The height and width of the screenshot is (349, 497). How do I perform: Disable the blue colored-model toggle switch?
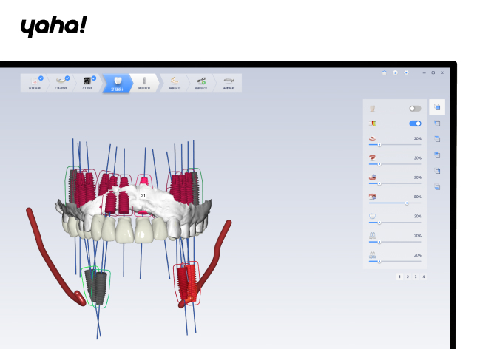[415, 123]
